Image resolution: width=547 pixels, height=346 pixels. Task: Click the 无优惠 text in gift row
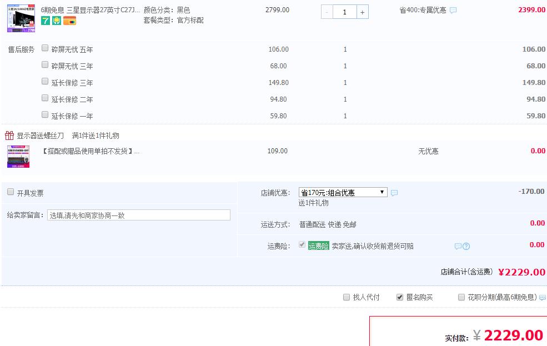pos(428,151)
